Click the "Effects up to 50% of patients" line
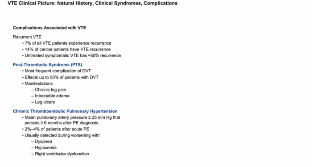This screenshot has height=167, width=312. (60, 77)
